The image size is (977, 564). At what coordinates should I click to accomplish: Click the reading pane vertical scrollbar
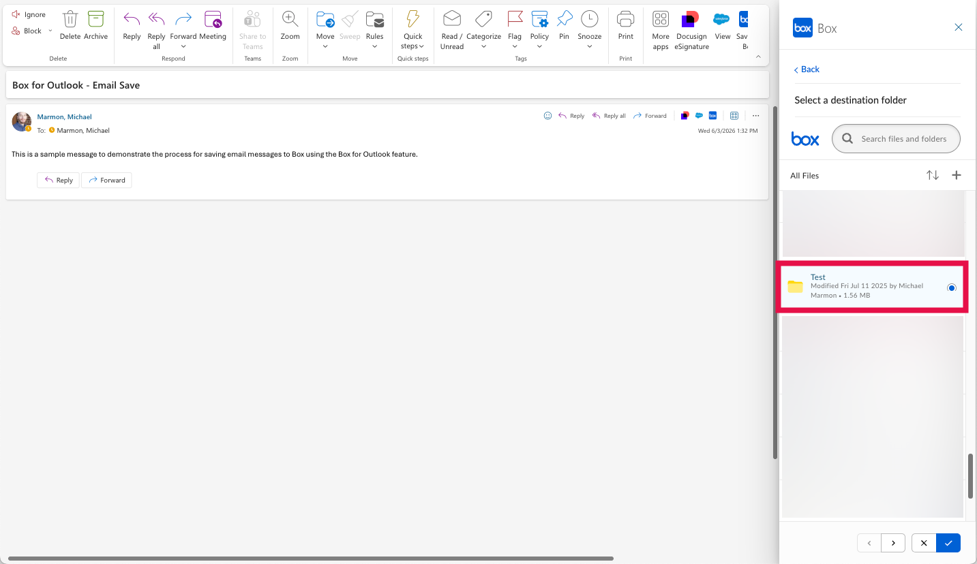point(775,281)
